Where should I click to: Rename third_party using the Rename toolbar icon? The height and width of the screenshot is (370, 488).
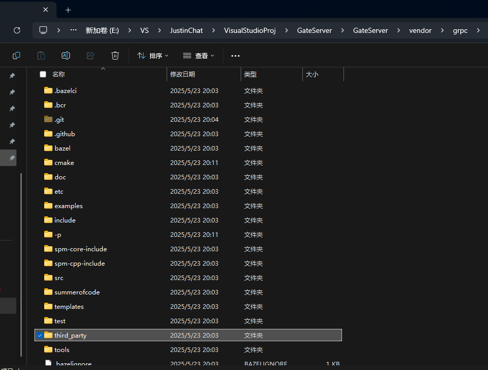[x=66, y=55]
